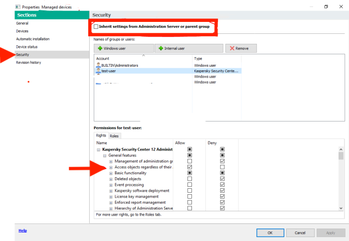The height and width of the screenshot is (241, 349).
Task: Expand Enforced report management node
Action: coord(111,203)
